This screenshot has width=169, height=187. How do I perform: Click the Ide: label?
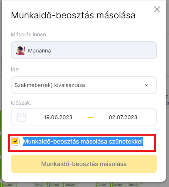click(x=15, y=69)
